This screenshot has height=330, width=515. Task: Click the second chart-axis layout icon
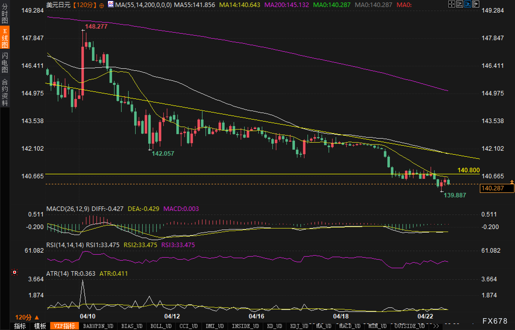coord(459,4)
